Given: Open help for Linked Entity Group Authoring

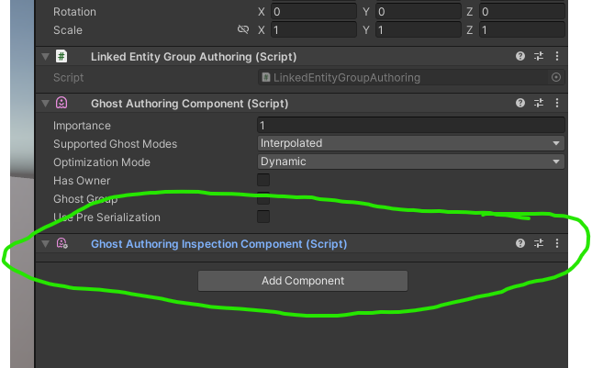Looking at the screenshot, I should click(x=520, y=57).
